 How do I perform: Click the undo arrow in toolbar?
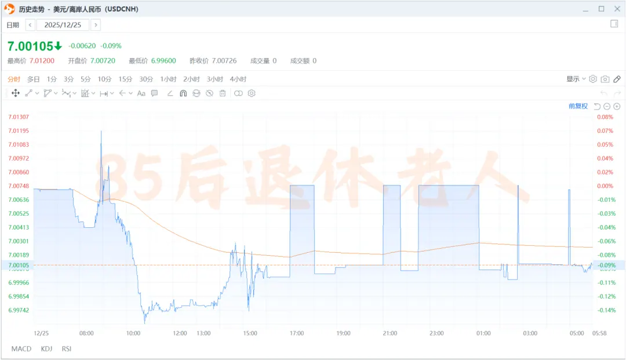click(604, 93)
